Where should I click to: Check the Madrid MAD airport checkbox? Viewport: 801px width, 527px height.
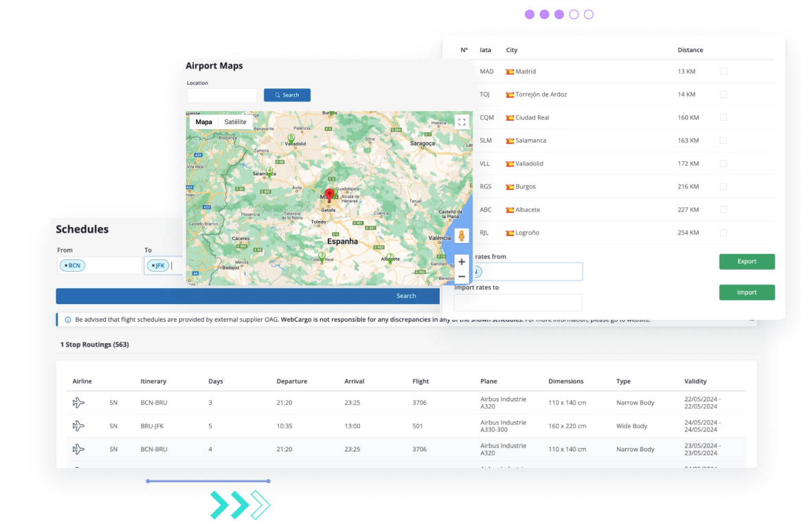click(x=723, y=71)
